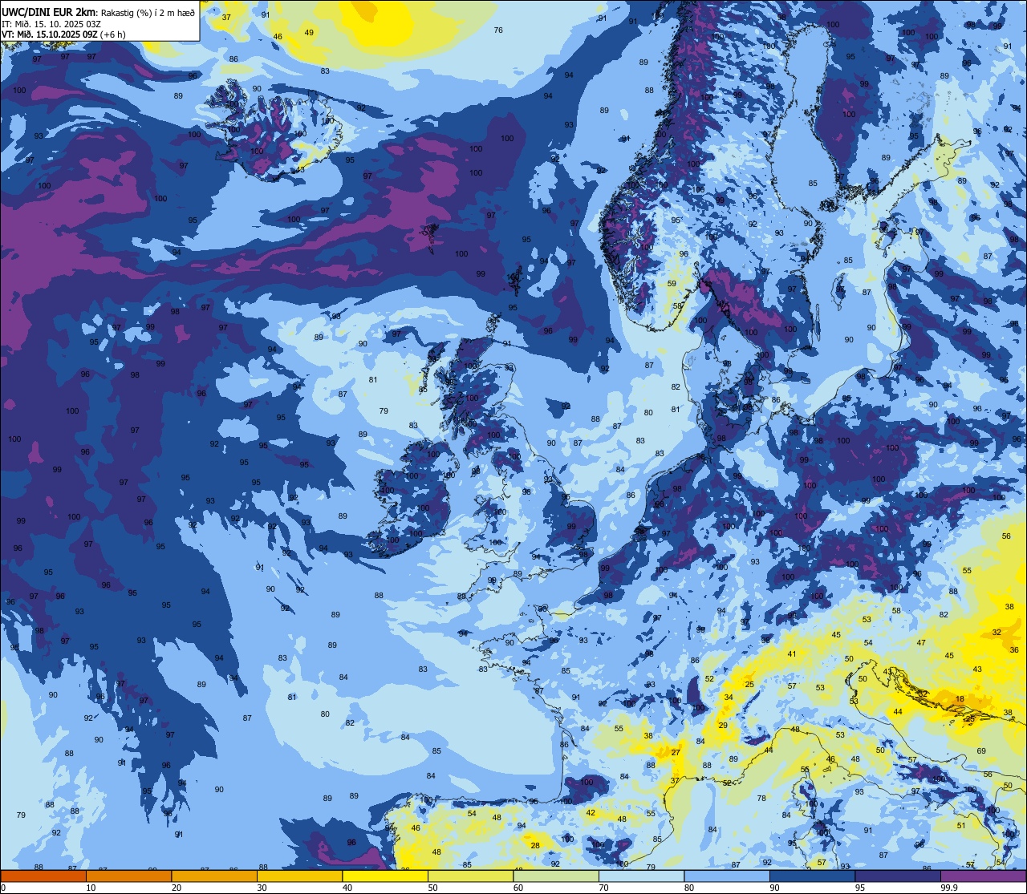Select the 30–40 amber legend segment

pos(300,876)
